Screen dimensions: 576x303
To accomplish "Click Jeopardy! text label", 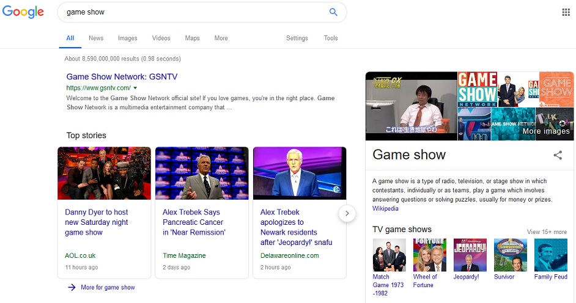I will click(x=466, y=277).
